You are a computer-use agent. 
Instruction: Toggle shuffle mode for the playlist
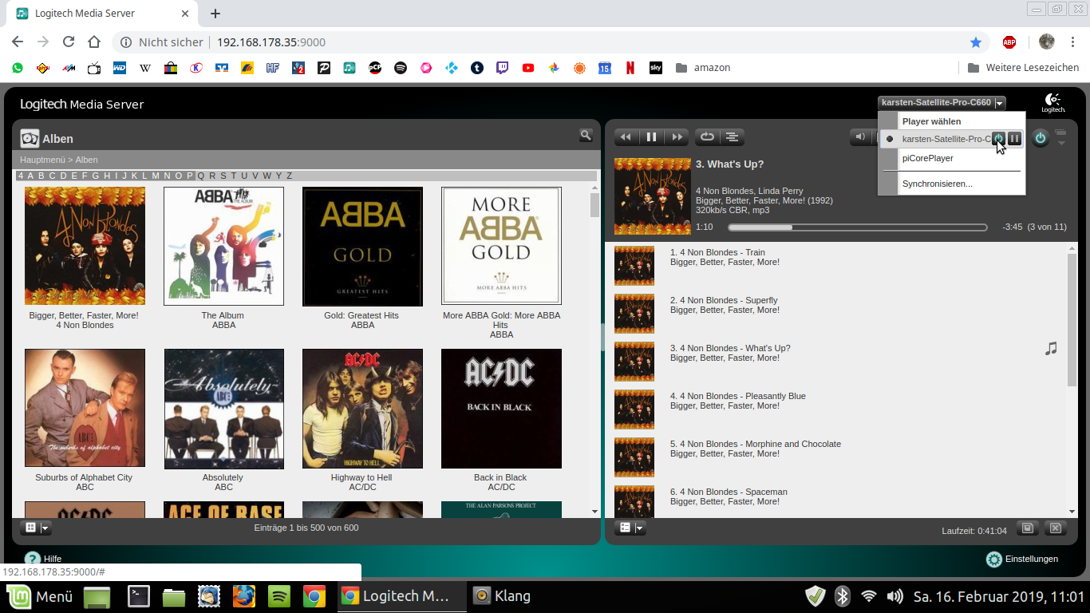coord(732,137)
